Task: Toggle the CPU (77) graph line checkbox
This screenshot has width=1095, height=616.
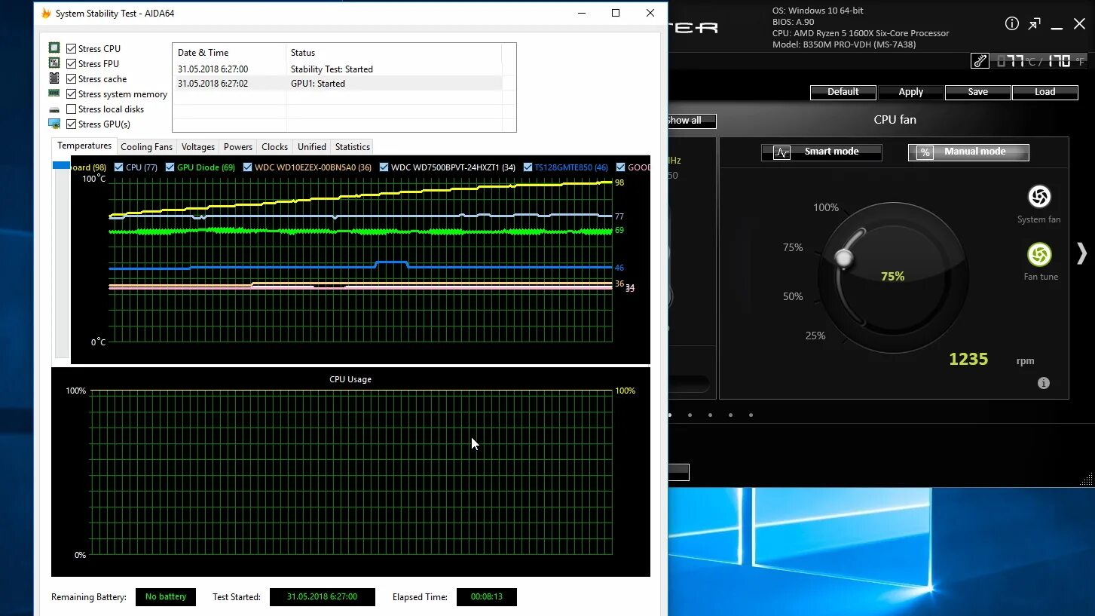Action: (x=118, y=167)
